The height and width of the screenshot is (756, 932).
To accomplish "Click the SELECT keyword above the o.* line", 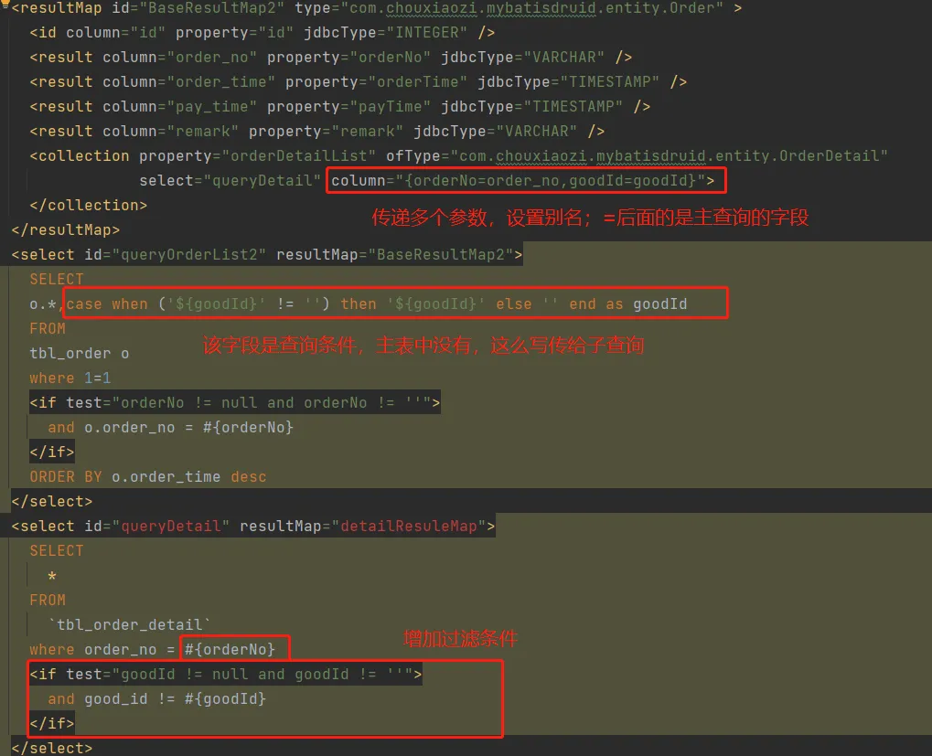I will (x=57, y=279).
